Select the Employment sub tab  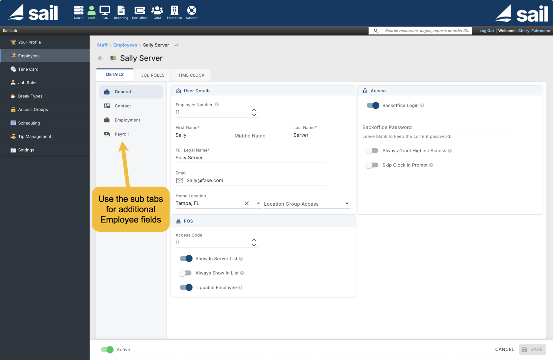pyautogui.click(x=131, y=120)
